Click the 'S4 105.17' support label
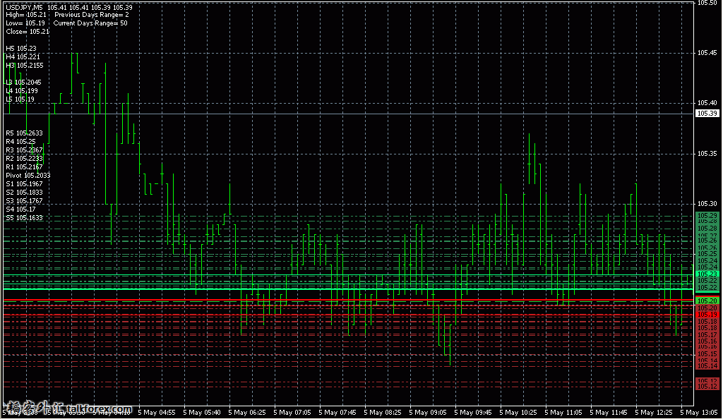The image size is (723, 419). coord(20,209)
